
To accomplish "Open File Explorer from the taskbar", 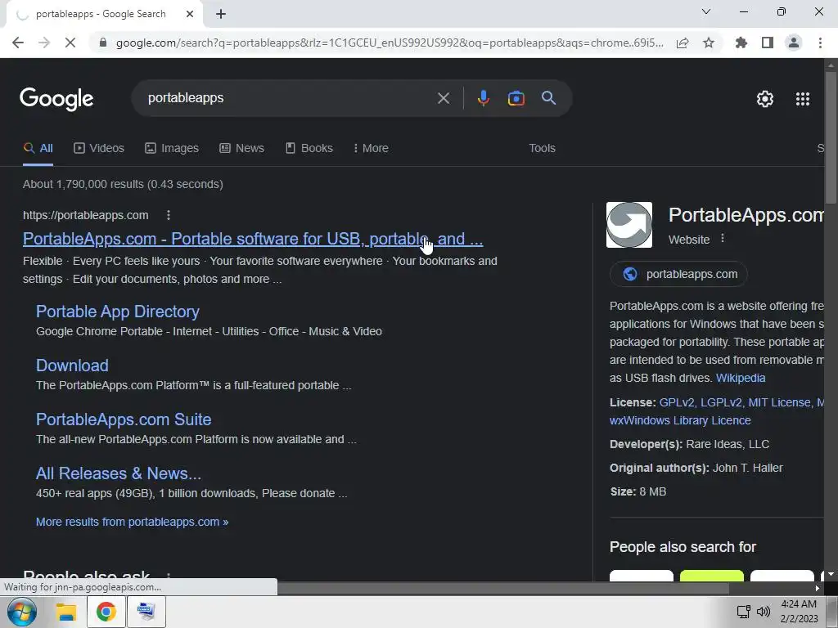I will [66, 612].
